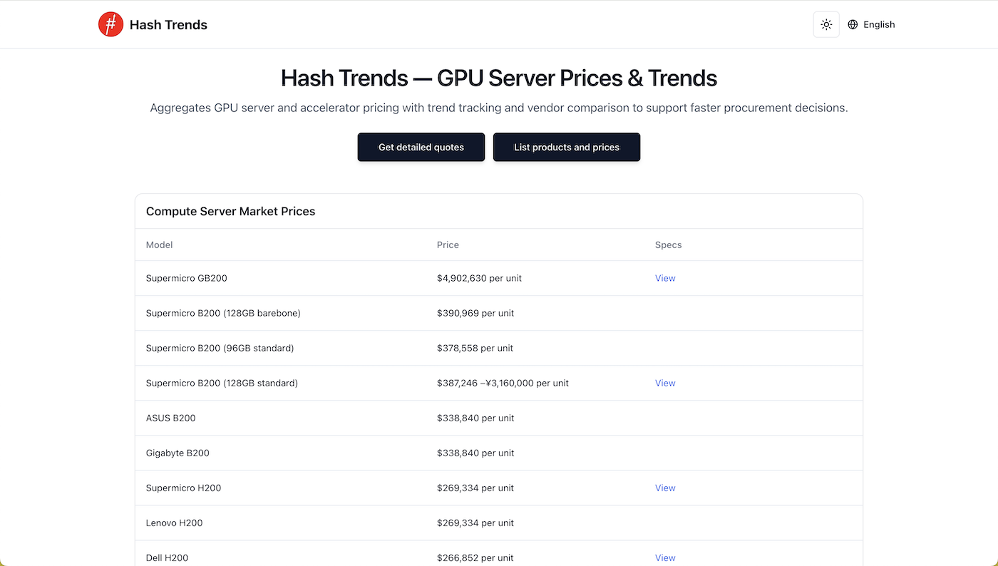Click the Supermicro H200 price cell

click(475, 488)
